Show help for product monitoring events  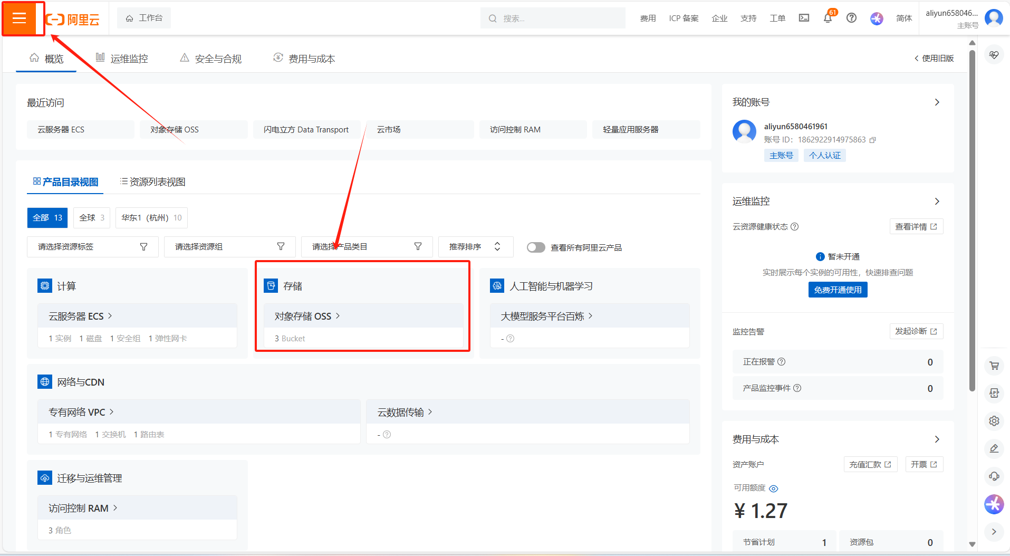click(797, 388)
